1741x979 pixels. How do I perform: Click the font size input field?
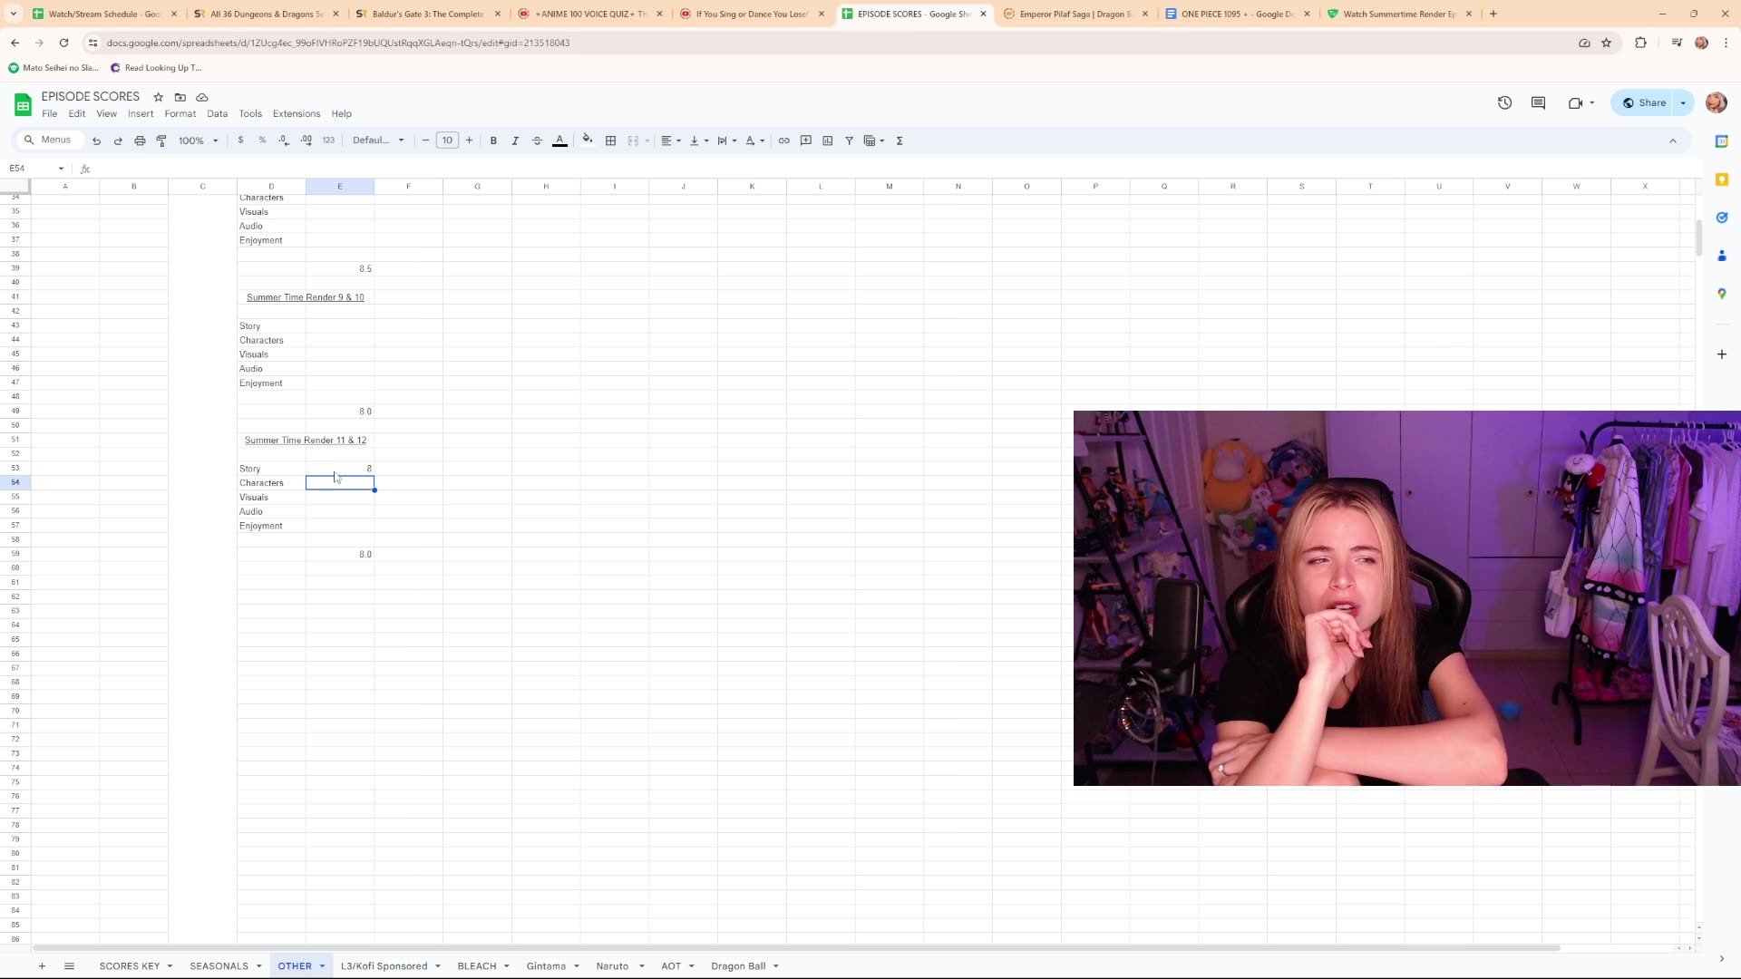tap(447, 141)
